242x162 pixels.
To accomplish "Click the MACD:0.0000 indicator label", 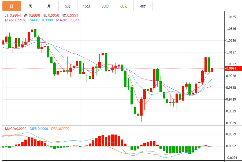I will [x=16, y=129].
